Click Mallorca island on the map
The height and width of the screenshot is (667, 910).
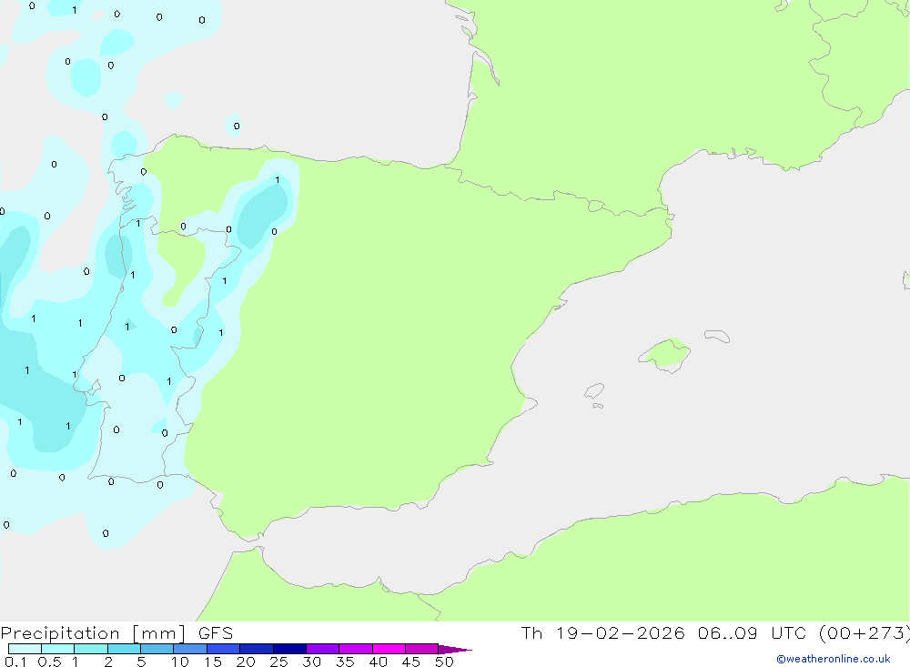[665, 354]
